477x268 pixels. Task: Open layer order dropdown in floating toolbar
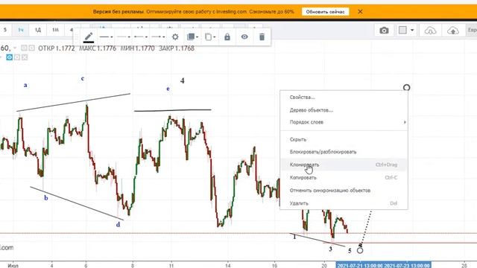click(192, 37)
